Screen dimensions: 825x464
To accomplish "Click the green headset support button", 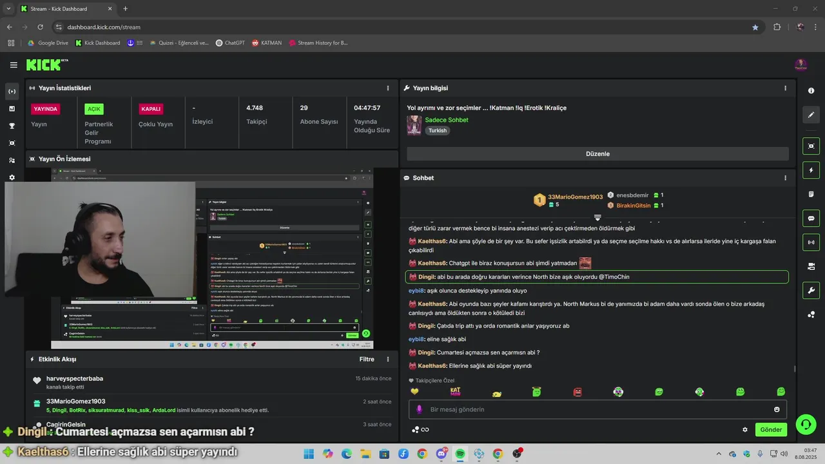I will click(806, 424).
